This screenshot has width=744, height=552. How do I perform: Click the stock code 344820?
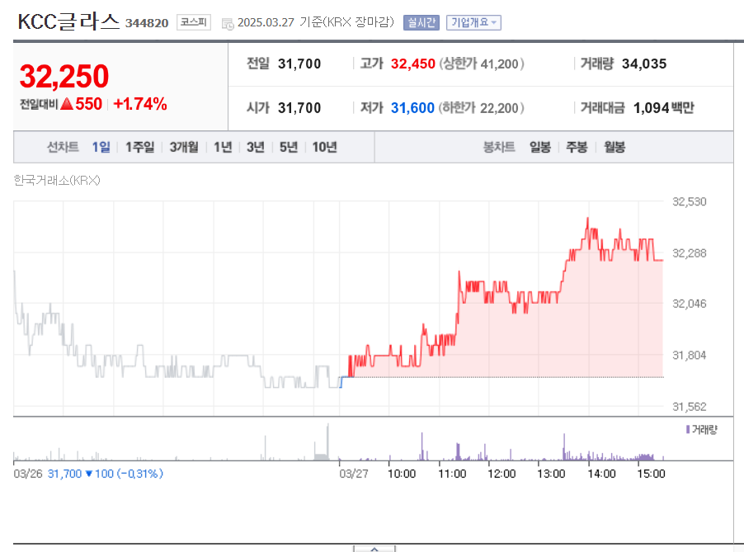(x=147, y=23)
